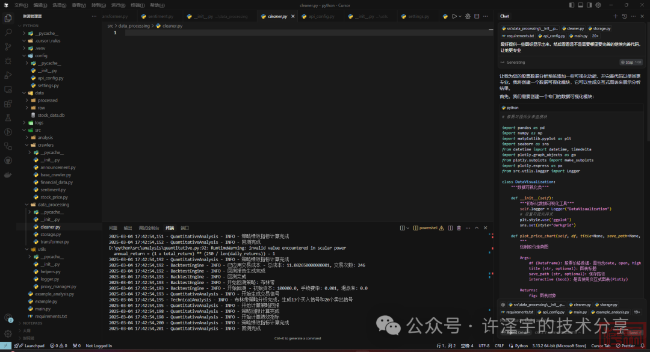Click the editor line 1 text area
This screenshot has height=352, width=650.
[x=307, y=32]
